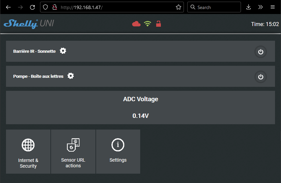Click the tracking protection shield icon
Viewport: 281px width, 183px height.
pos(46,7)
